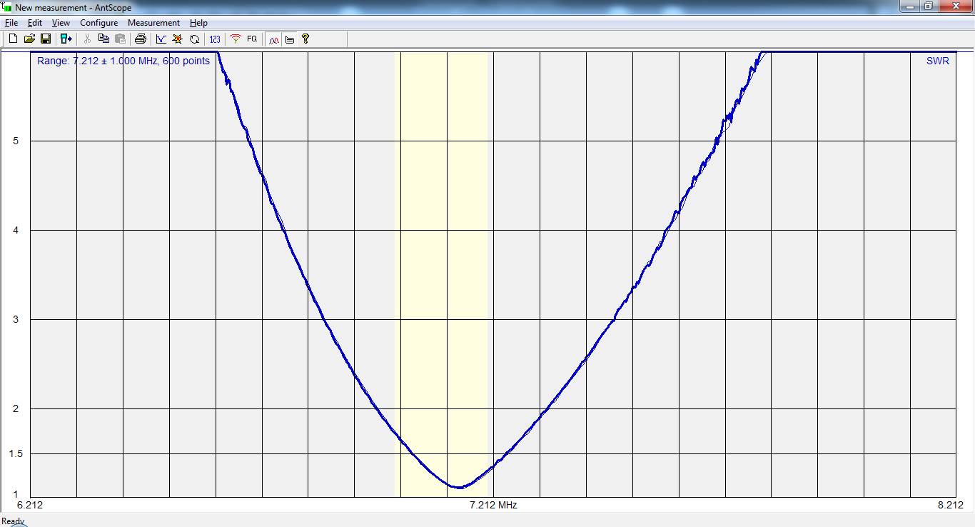Viewport: 975px width, 527px height.
Task: Open the Configure menu
Action: click(x=98, y=23)
